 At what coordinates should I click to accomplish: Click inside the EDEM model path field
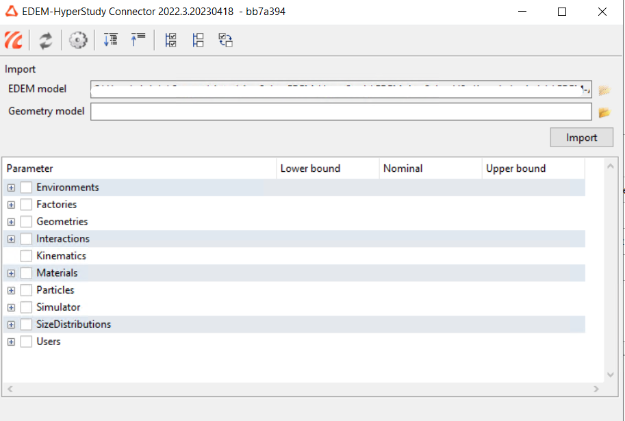coord(341,89)
